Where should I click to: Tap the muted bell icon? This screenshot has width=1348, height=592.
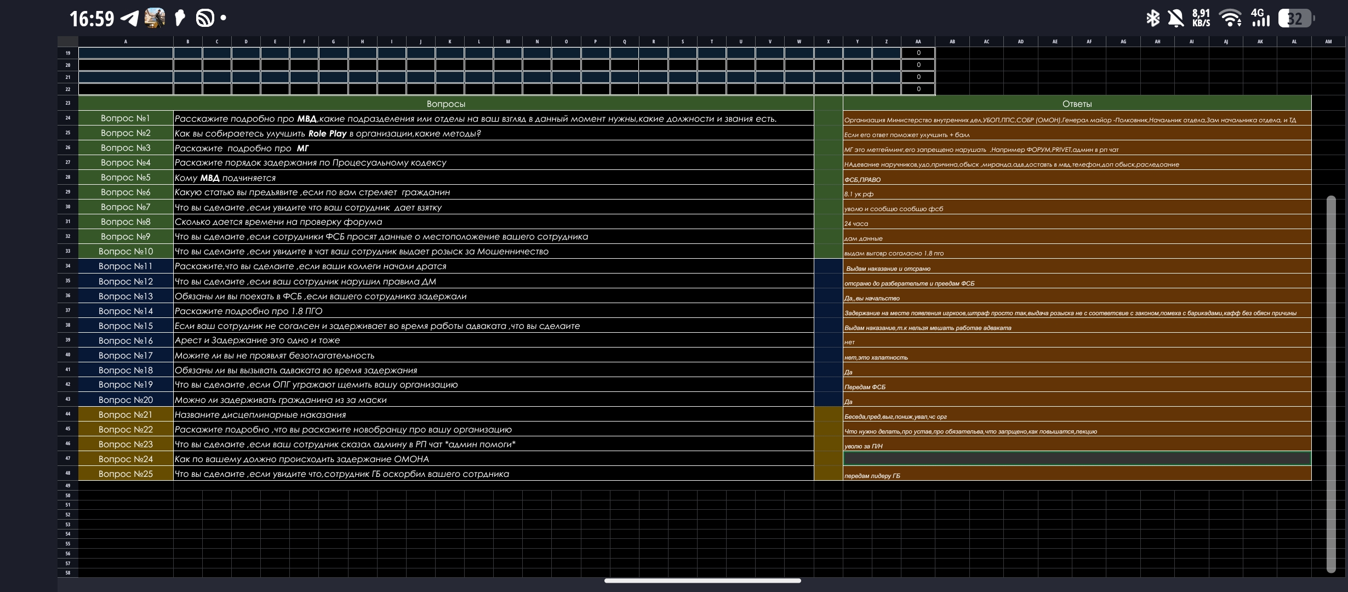(1175, 19)
